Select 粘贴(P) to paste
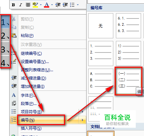 (x=27, y=36)
